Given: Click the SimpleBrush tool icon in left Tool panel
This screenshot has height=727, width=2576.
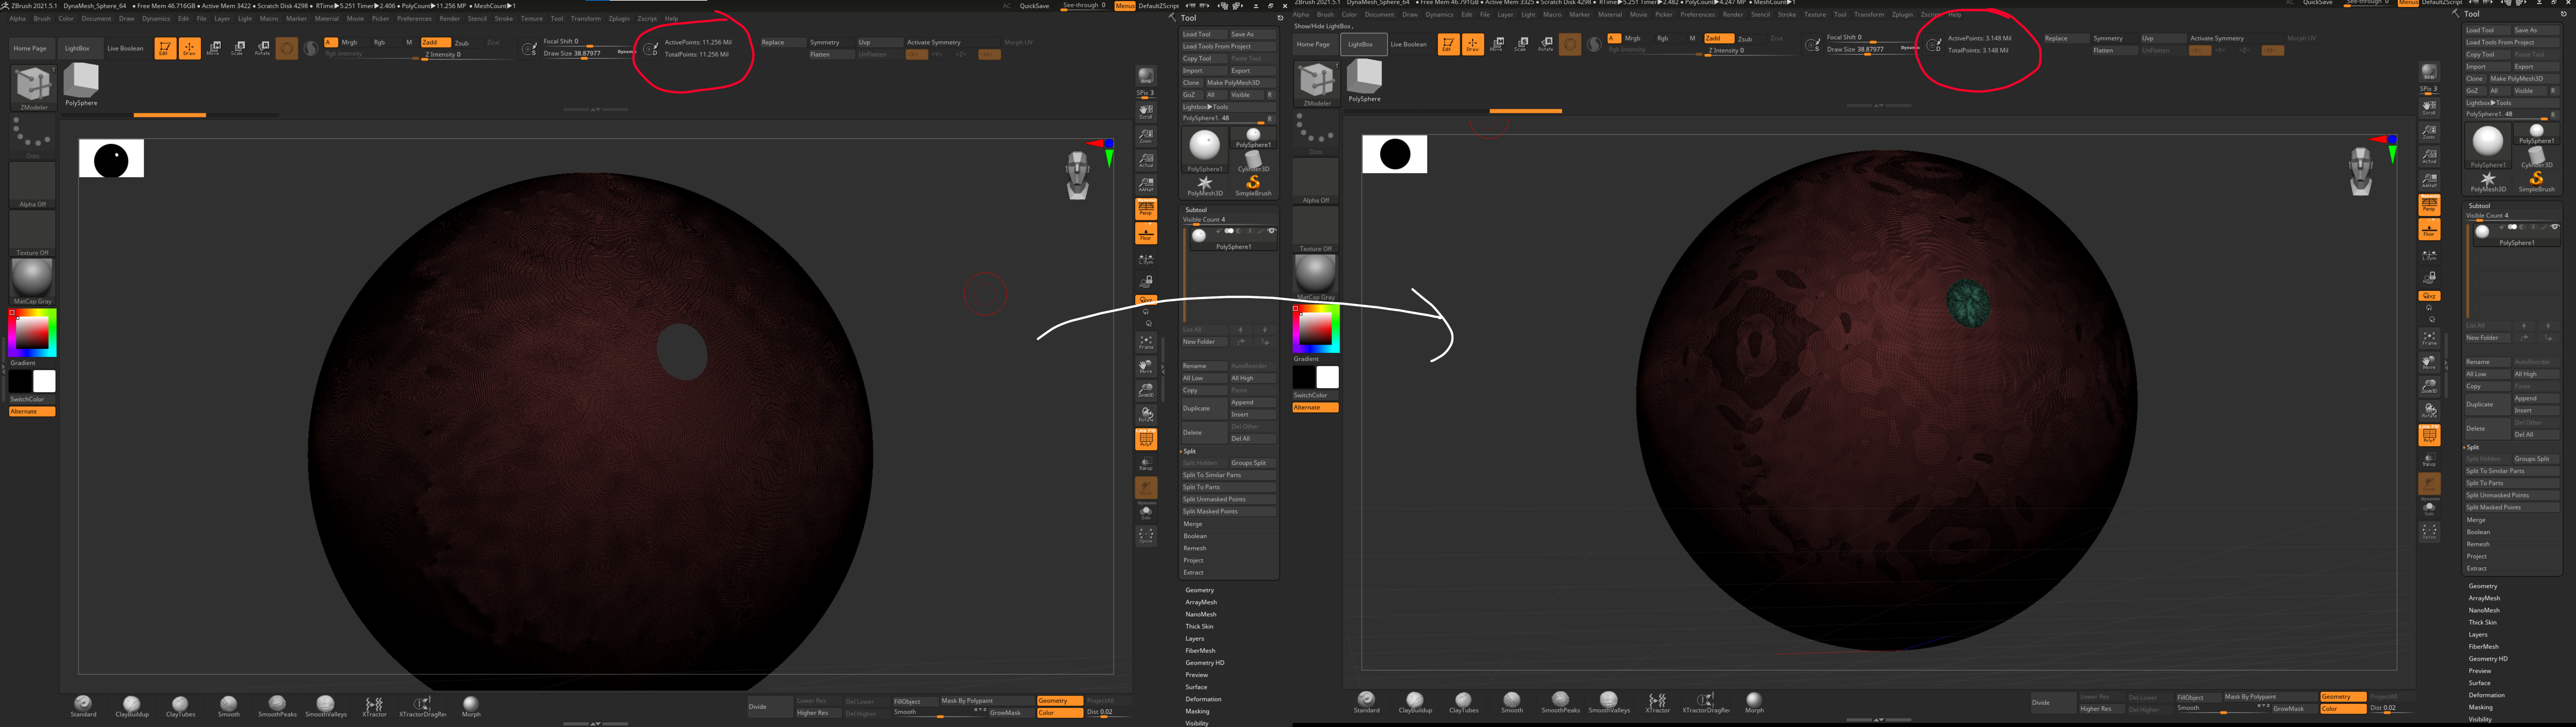Looking at the screenshot, I should coord(1253,186).
